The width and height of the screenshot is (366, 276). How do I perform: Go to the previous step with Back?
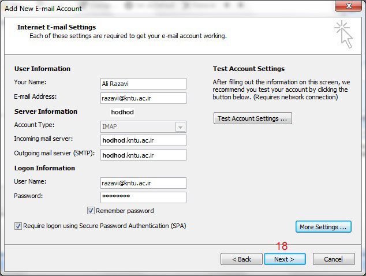(x=241, y=259)
